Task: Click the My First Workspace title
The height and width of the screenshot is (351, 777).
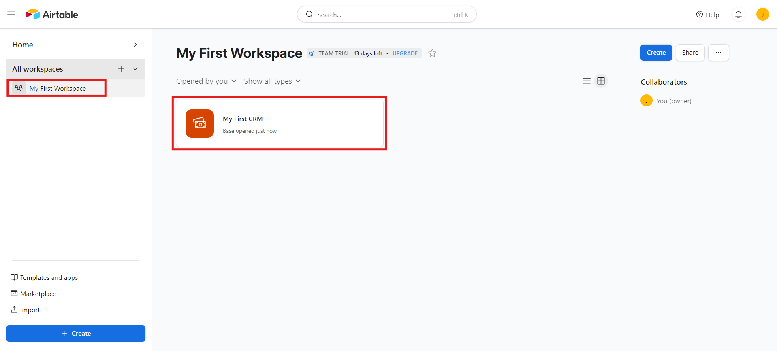Action: click(x=239, y=53)
